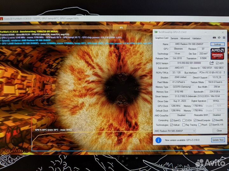Click the Subvendor value AMD/ATI
229x171 pixels.
click(x=179, y=68)
